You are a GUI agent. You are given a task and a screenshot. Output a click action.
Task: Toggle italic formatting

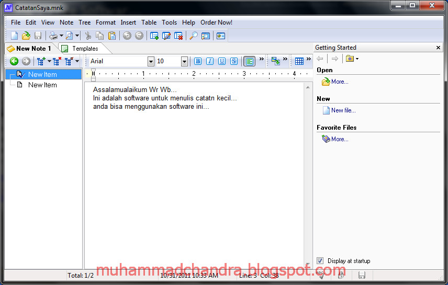pyautogui.click(x=210, y=61)
